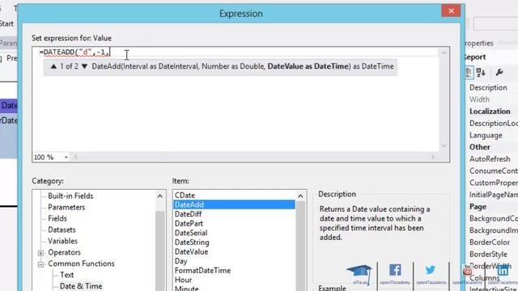Close the Expression dialog

[451, 11]
